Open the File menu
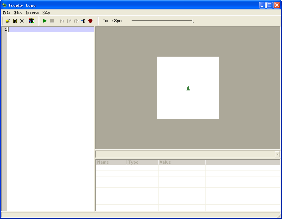 tap(7, 13)
